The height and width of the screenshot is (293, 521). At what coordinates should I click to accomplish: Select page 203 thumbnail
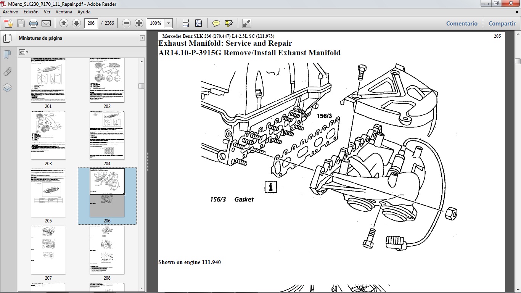(48, 135)
